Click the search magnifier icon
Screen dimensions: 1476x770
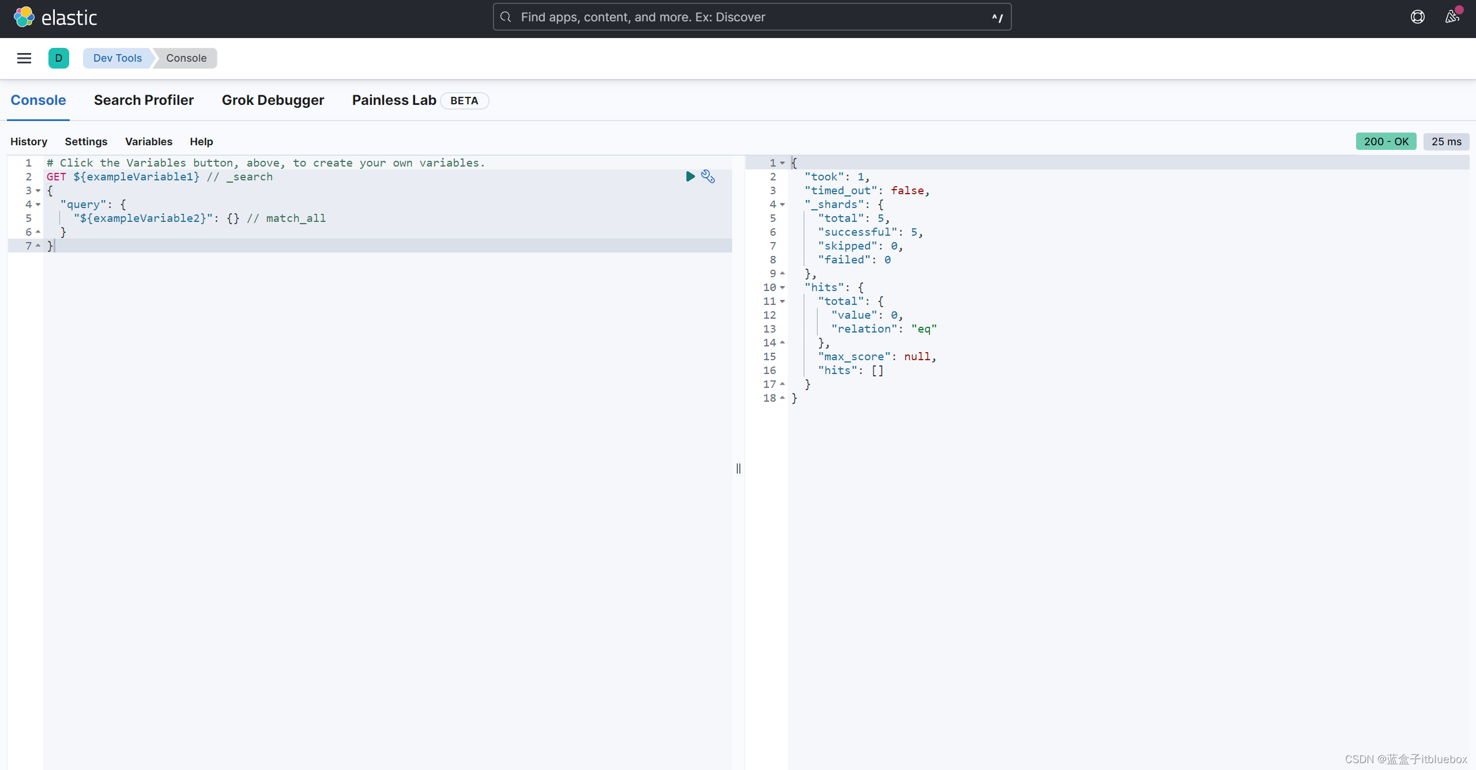coord(506,17)
